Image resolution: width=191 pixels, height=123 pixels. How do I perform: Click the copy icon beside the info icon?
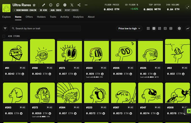pos(58,5)
